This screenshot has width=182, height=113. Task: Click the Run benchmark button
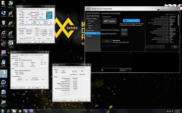click(x=107, y=41)
